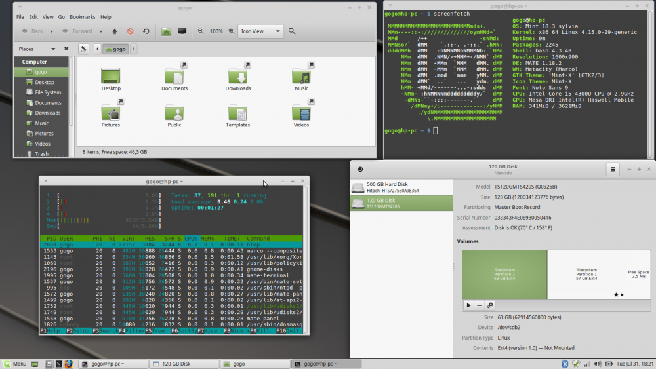Open the Disks hamburger menu

pos(613,169)
